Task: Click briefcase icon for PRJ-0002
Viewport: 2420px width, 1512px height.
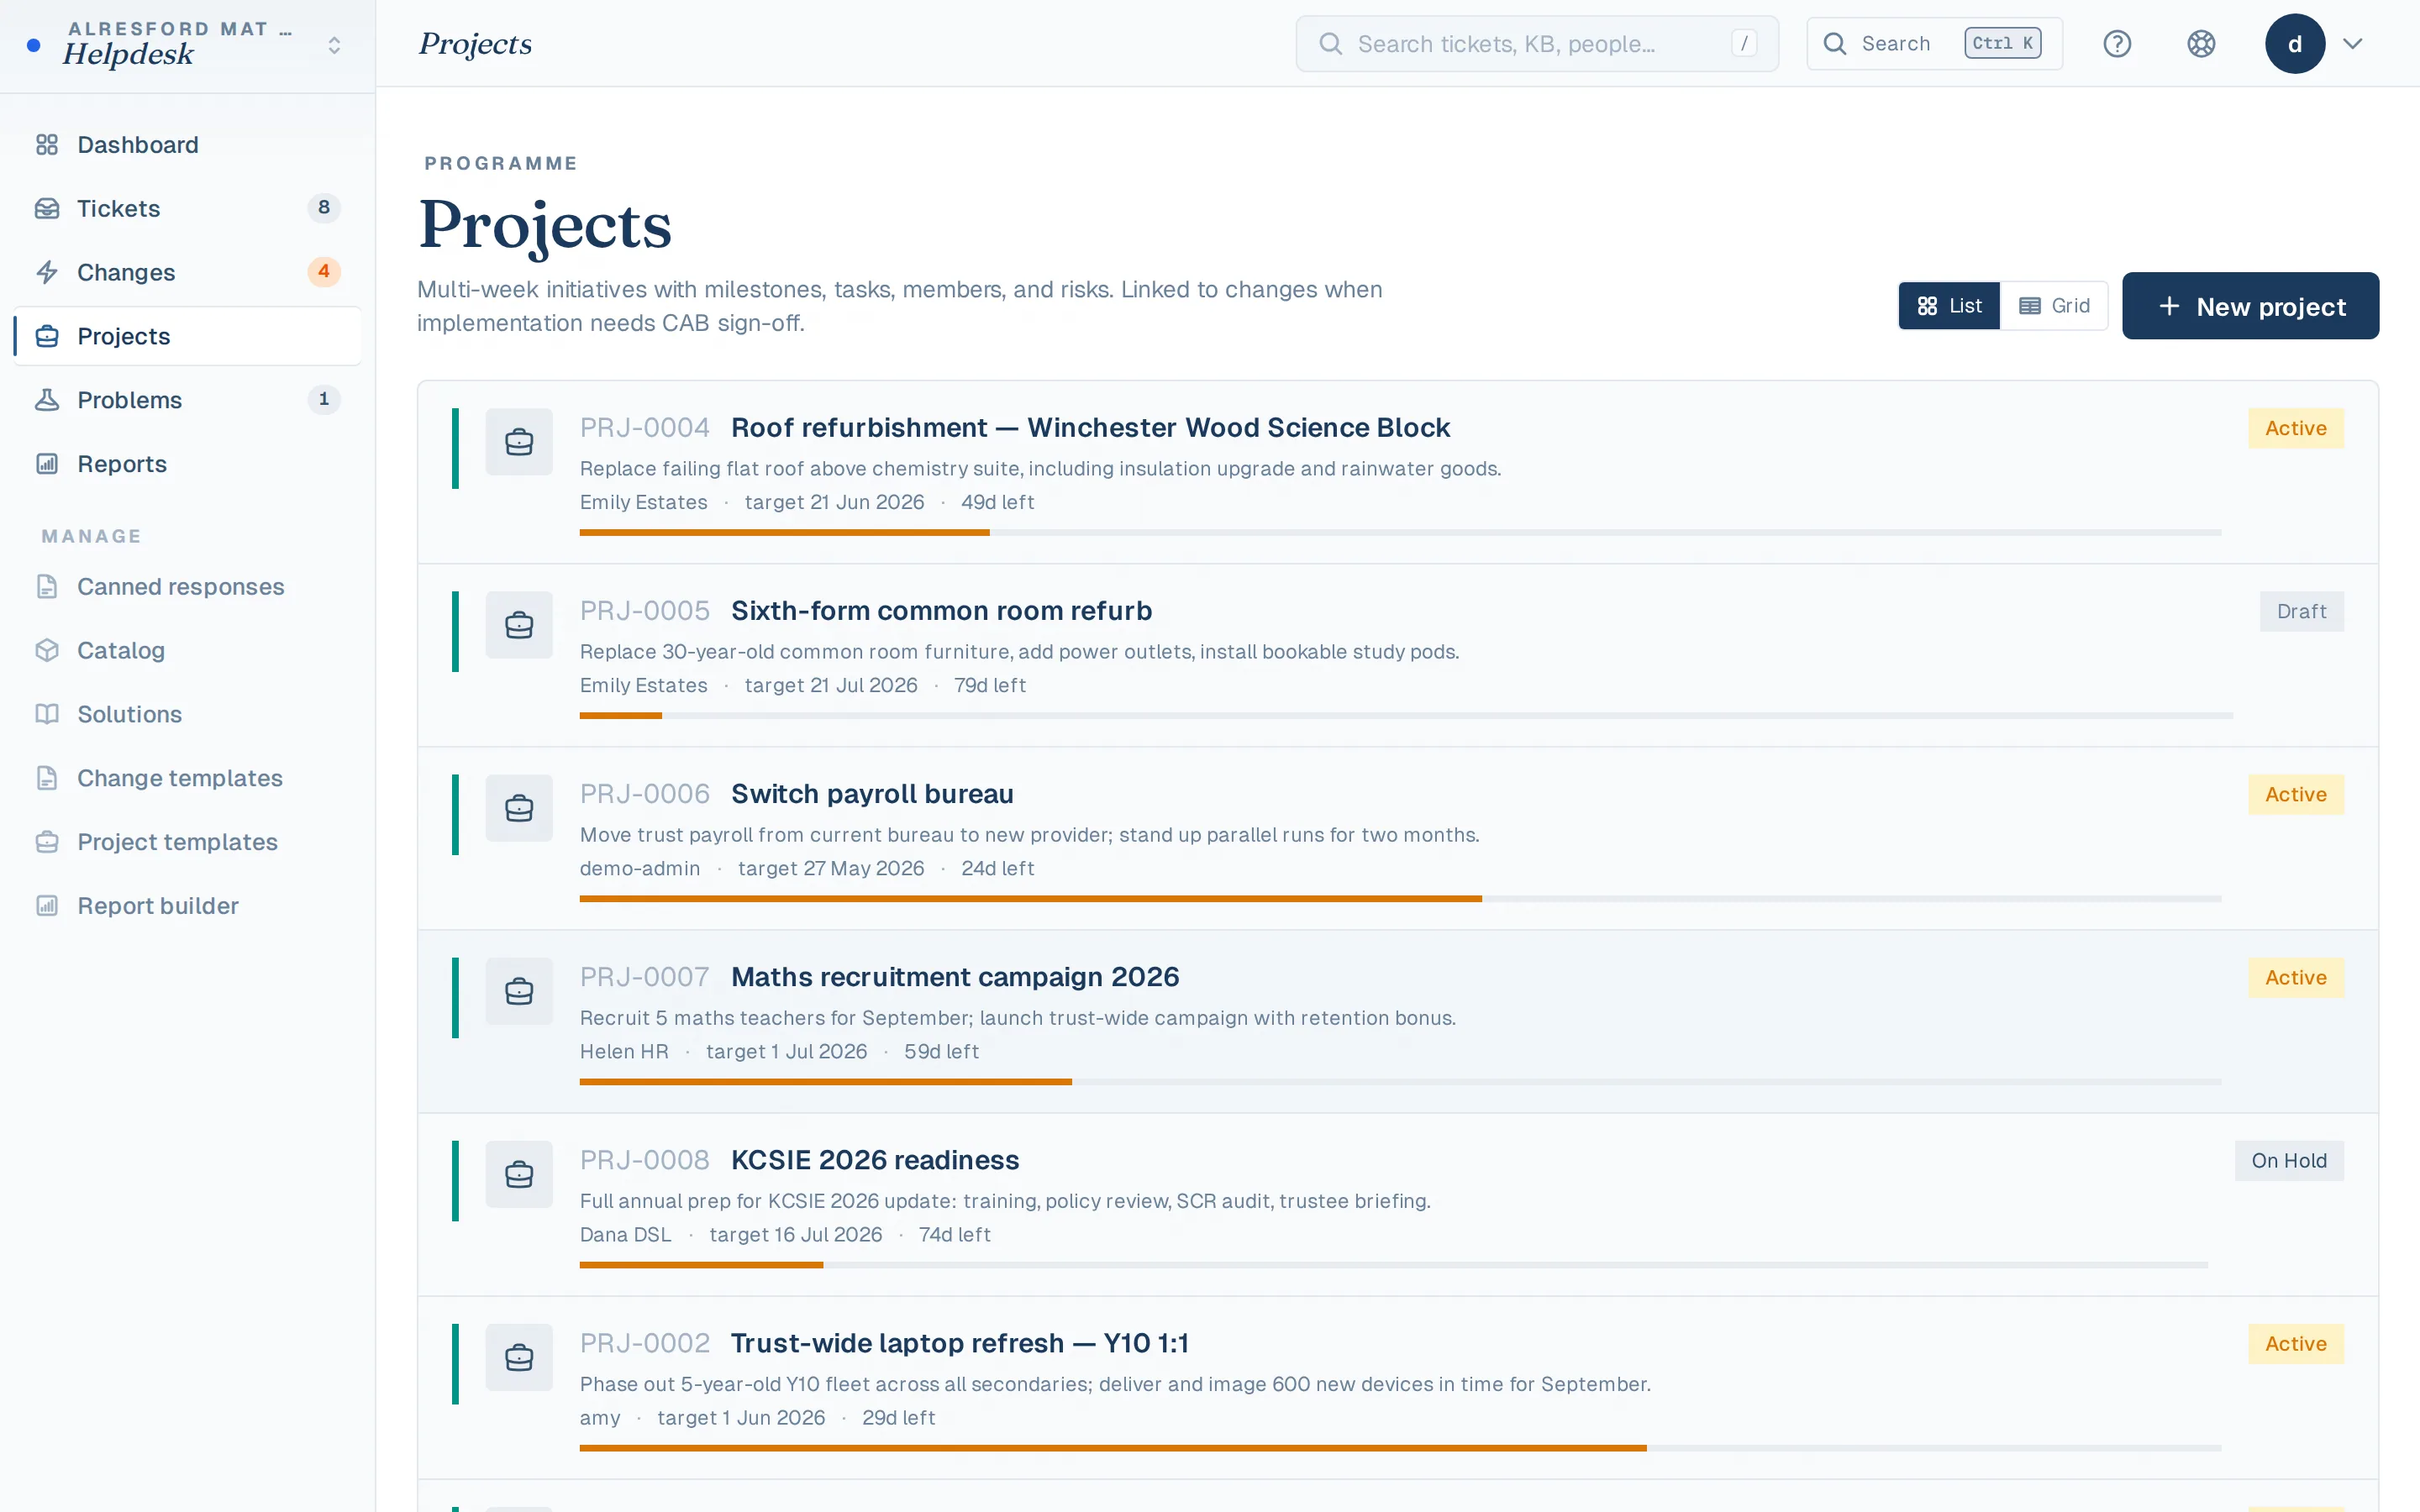Action: pyautogui.click(x=519, y=1357)
